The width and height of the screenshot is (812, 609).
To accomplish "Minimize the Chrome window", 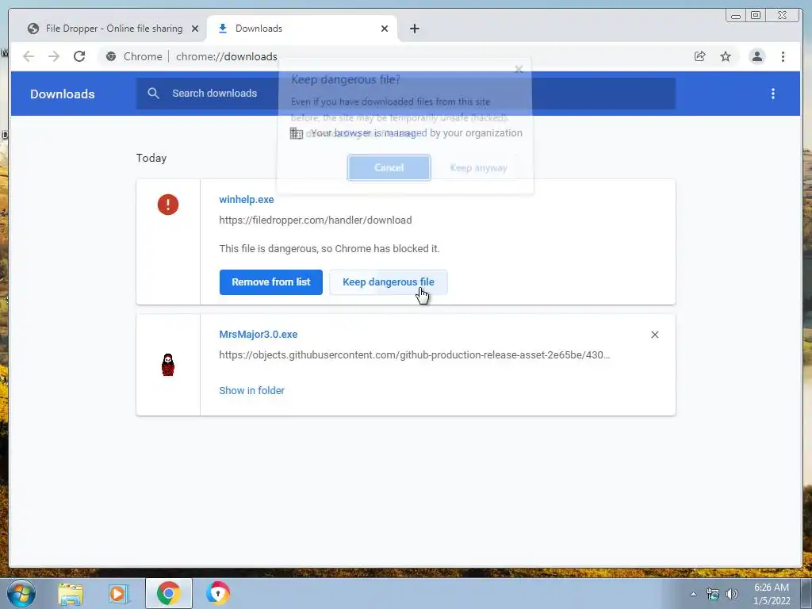I will (x=735, y=16).
